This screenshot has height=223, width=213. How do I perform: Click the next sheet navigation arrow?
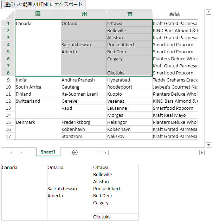tap(21, 152)
